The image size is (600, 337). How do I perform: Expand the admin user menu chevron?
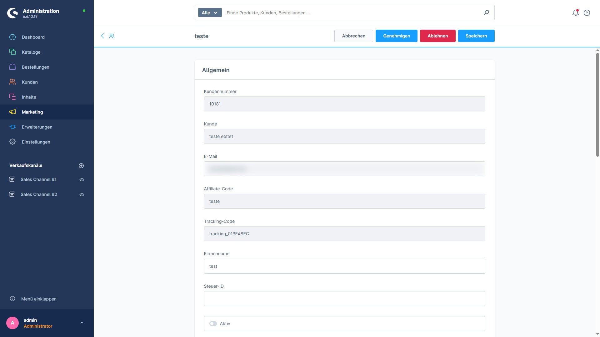[x=82, y=323]
